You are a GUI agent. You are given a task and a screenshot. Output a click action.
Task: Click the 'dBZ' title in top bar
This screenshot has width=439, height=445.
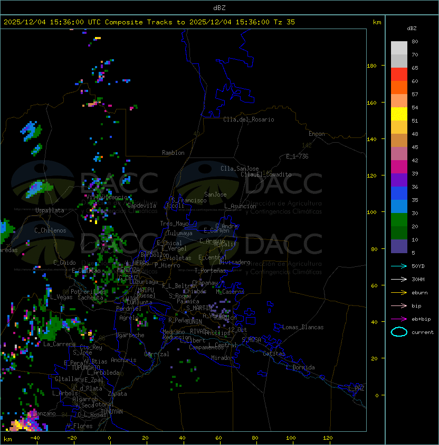tap(219, 8)
